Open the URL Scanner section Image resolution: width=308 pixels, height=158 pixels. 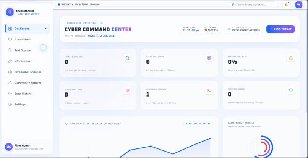click(27, 61)
